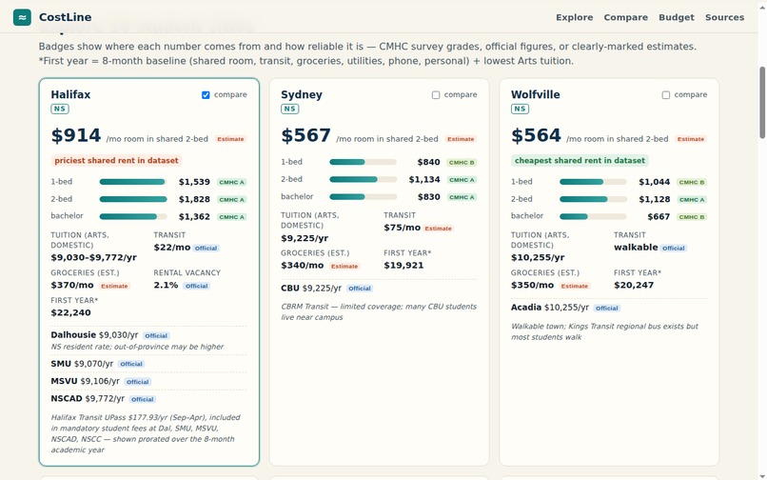Click Official badge beside Halifax 2.1% vacancy
This screenshot has width=767, height=480.
(197, 286)
